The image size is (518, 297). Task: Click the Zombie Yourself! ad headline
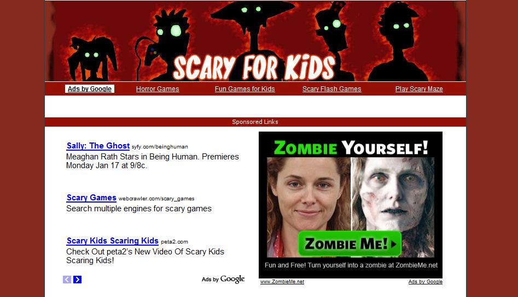click(351, 147)
